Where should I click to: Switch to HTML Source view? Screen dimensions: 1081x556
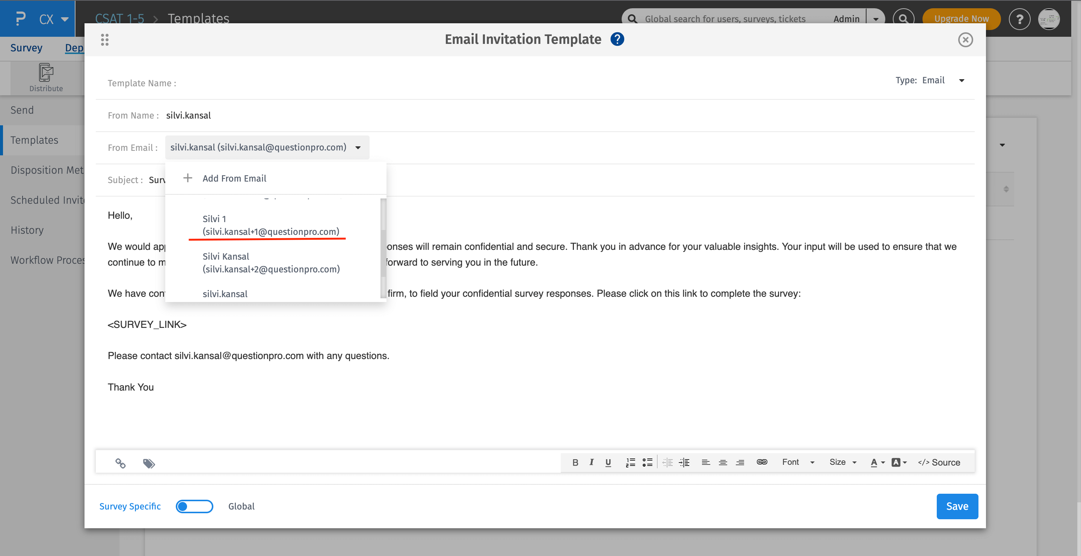939,463
